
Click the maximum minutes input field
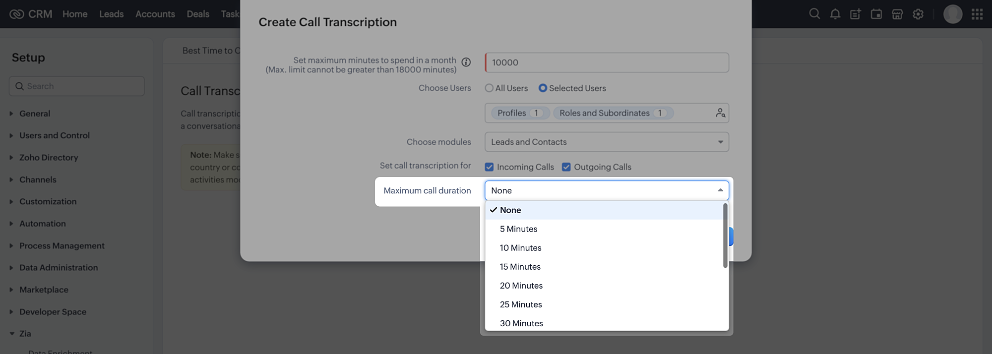(x=607, y=62)
